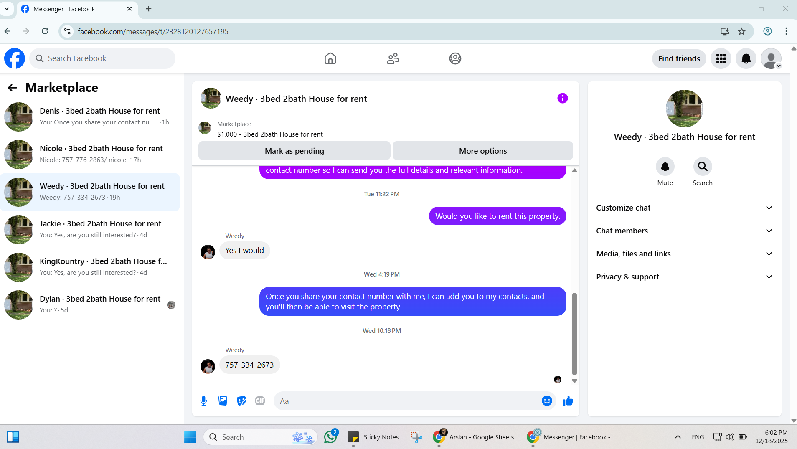Click the address bar URL
This screenshot has height=449, width=797.
(153, 31)
